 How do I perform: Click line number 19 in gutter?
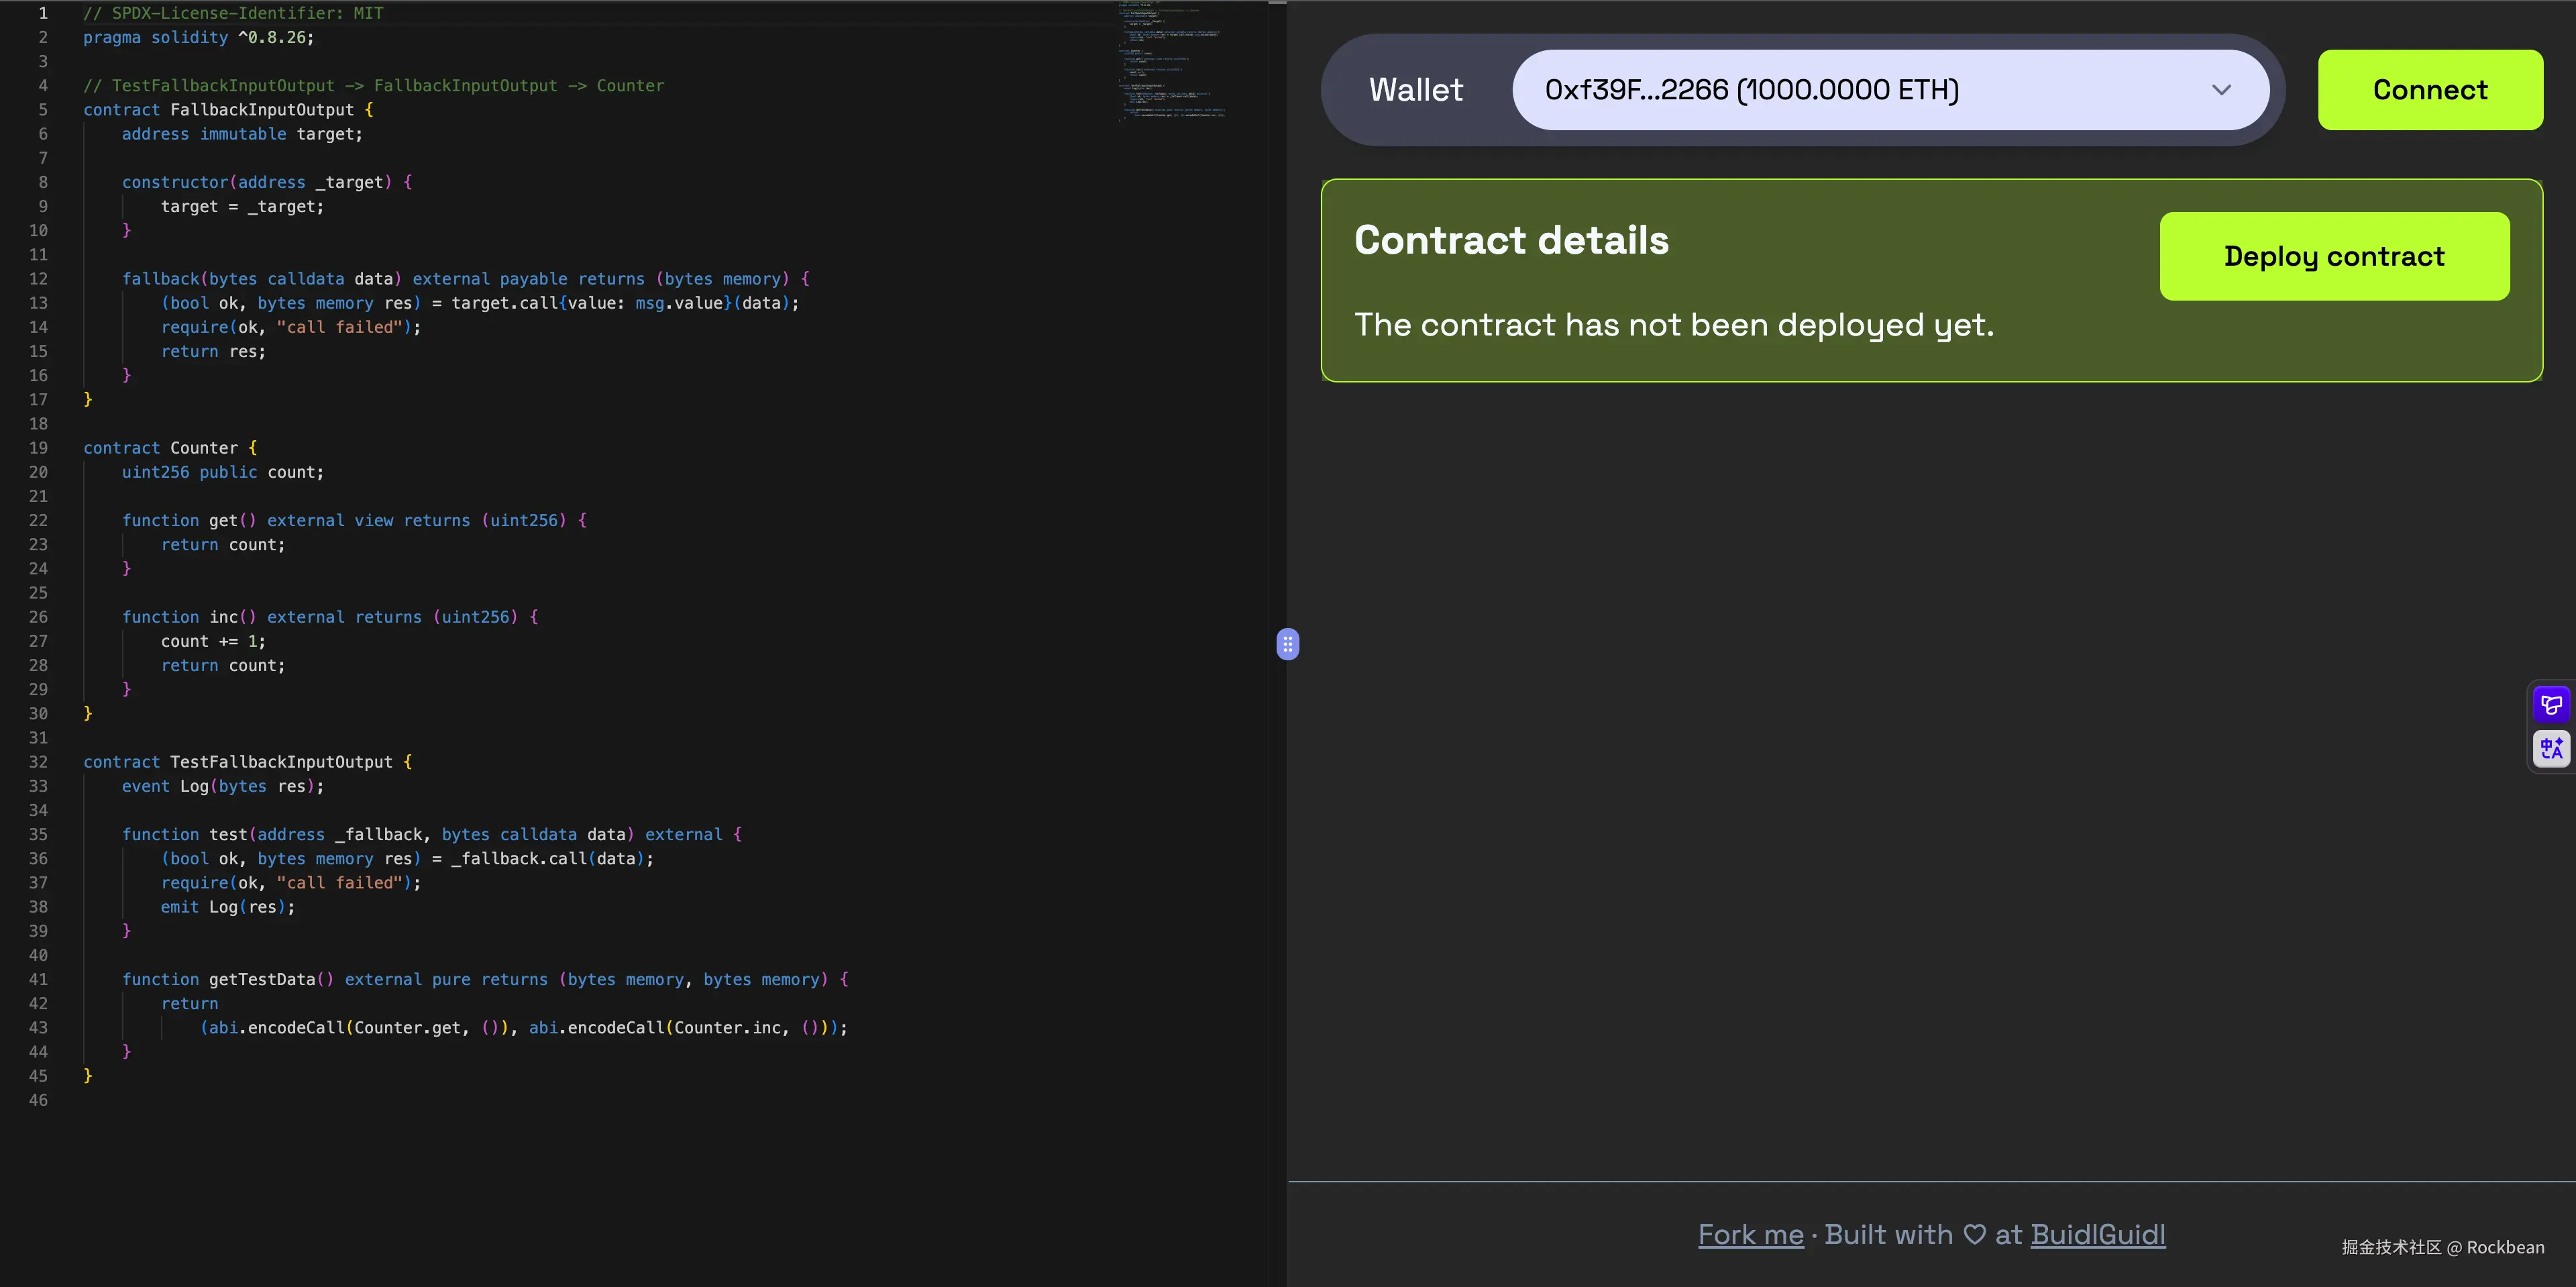point(38,448)
